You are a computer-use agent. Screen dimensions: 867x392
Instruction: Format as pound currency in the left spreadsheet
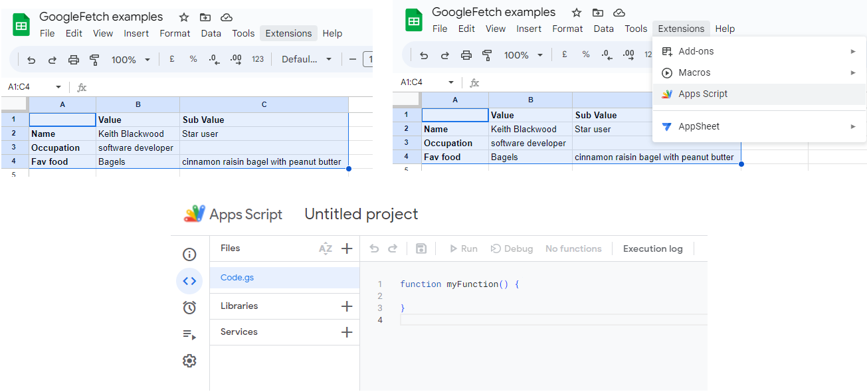(172, 59)
